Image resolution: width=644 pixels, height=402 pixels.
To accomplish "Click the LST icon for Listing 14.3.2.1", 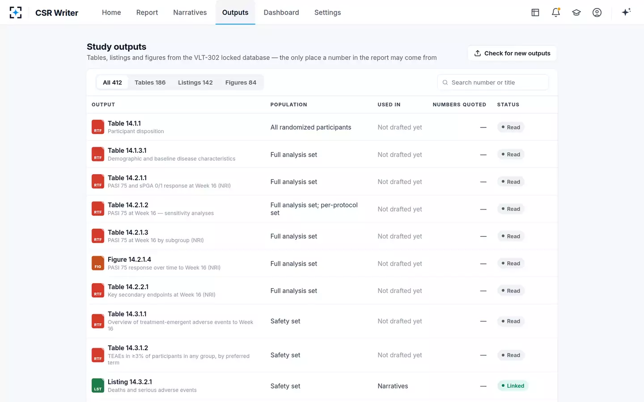I will coord(98,385).
